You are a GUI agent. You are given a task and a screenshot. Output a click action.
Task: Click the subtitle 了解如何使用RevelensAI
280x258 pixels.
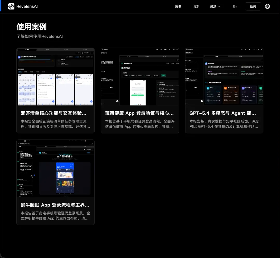click(40, 36)
